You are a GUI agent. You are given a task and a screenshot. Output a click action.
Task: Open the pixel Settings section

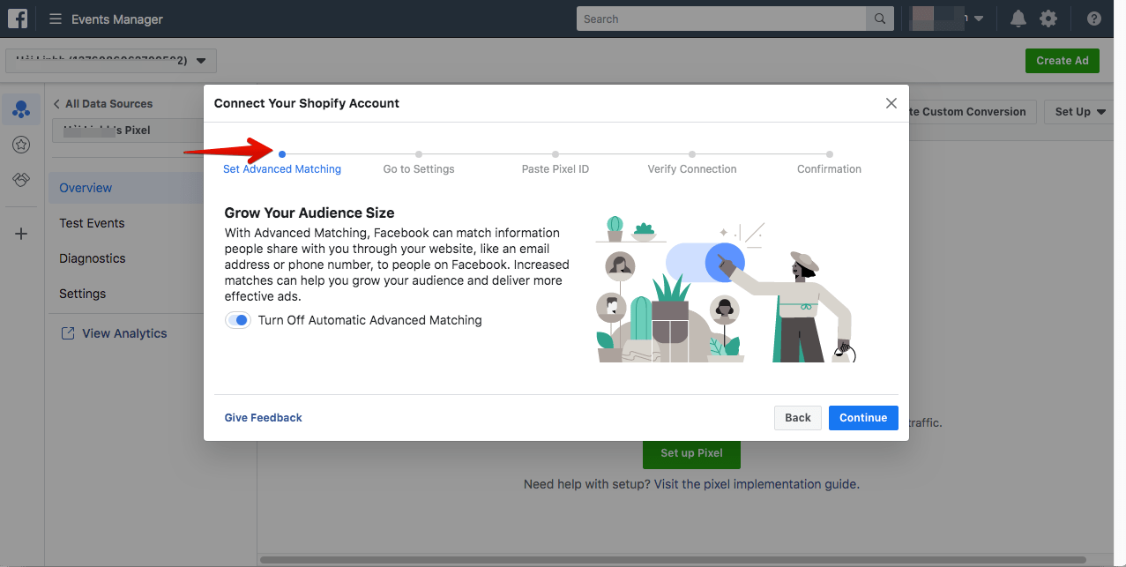[82, 294]
